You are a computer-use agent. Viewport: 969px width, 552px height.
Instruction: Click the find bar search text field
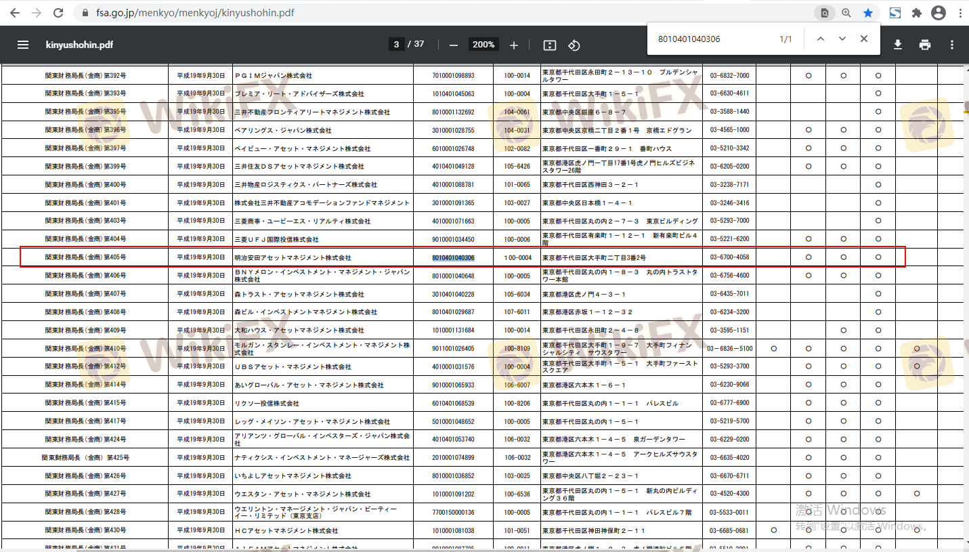[711, 39]
